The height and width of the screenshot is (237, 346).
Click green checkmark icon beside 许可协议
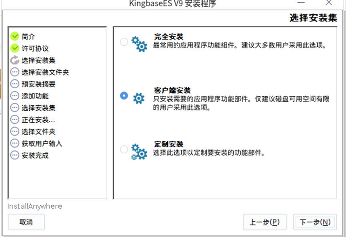tap(15, 48)
